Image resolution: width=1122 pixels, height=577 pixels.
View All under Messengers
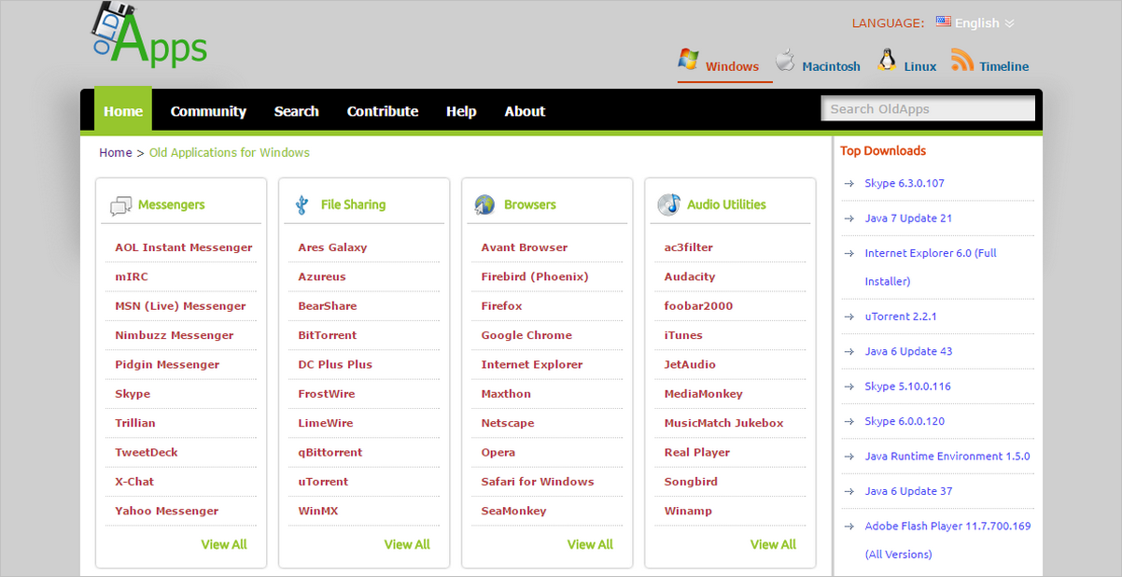(224, 544)
